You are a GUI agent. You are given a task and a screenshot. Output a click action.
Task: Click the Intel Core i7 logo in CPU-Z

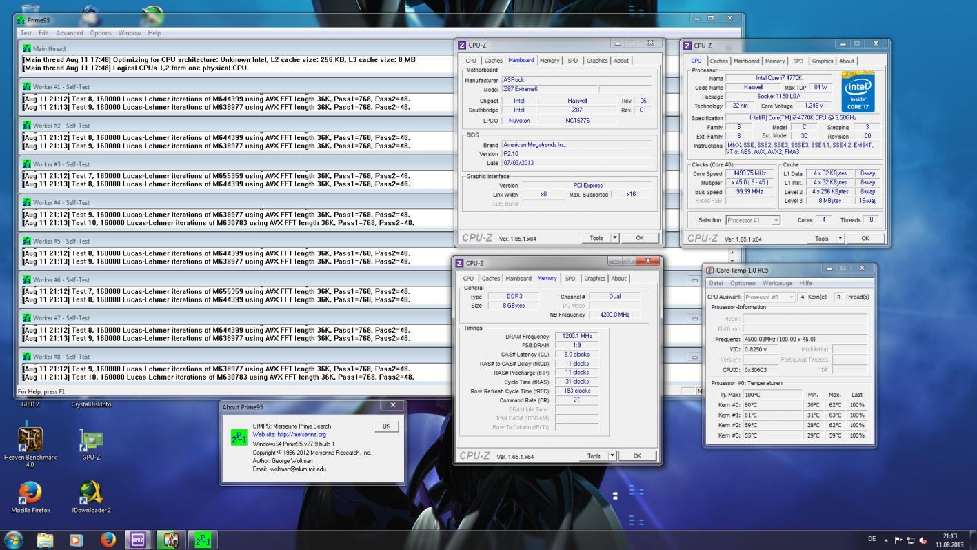click(858, 92)
